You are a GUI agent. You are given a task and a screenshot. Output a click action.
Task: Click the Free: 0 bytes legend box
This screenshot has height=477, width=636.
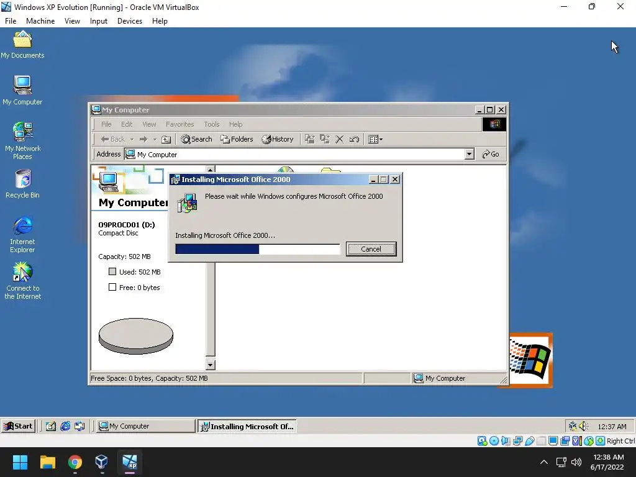click(x=112, y=287)
